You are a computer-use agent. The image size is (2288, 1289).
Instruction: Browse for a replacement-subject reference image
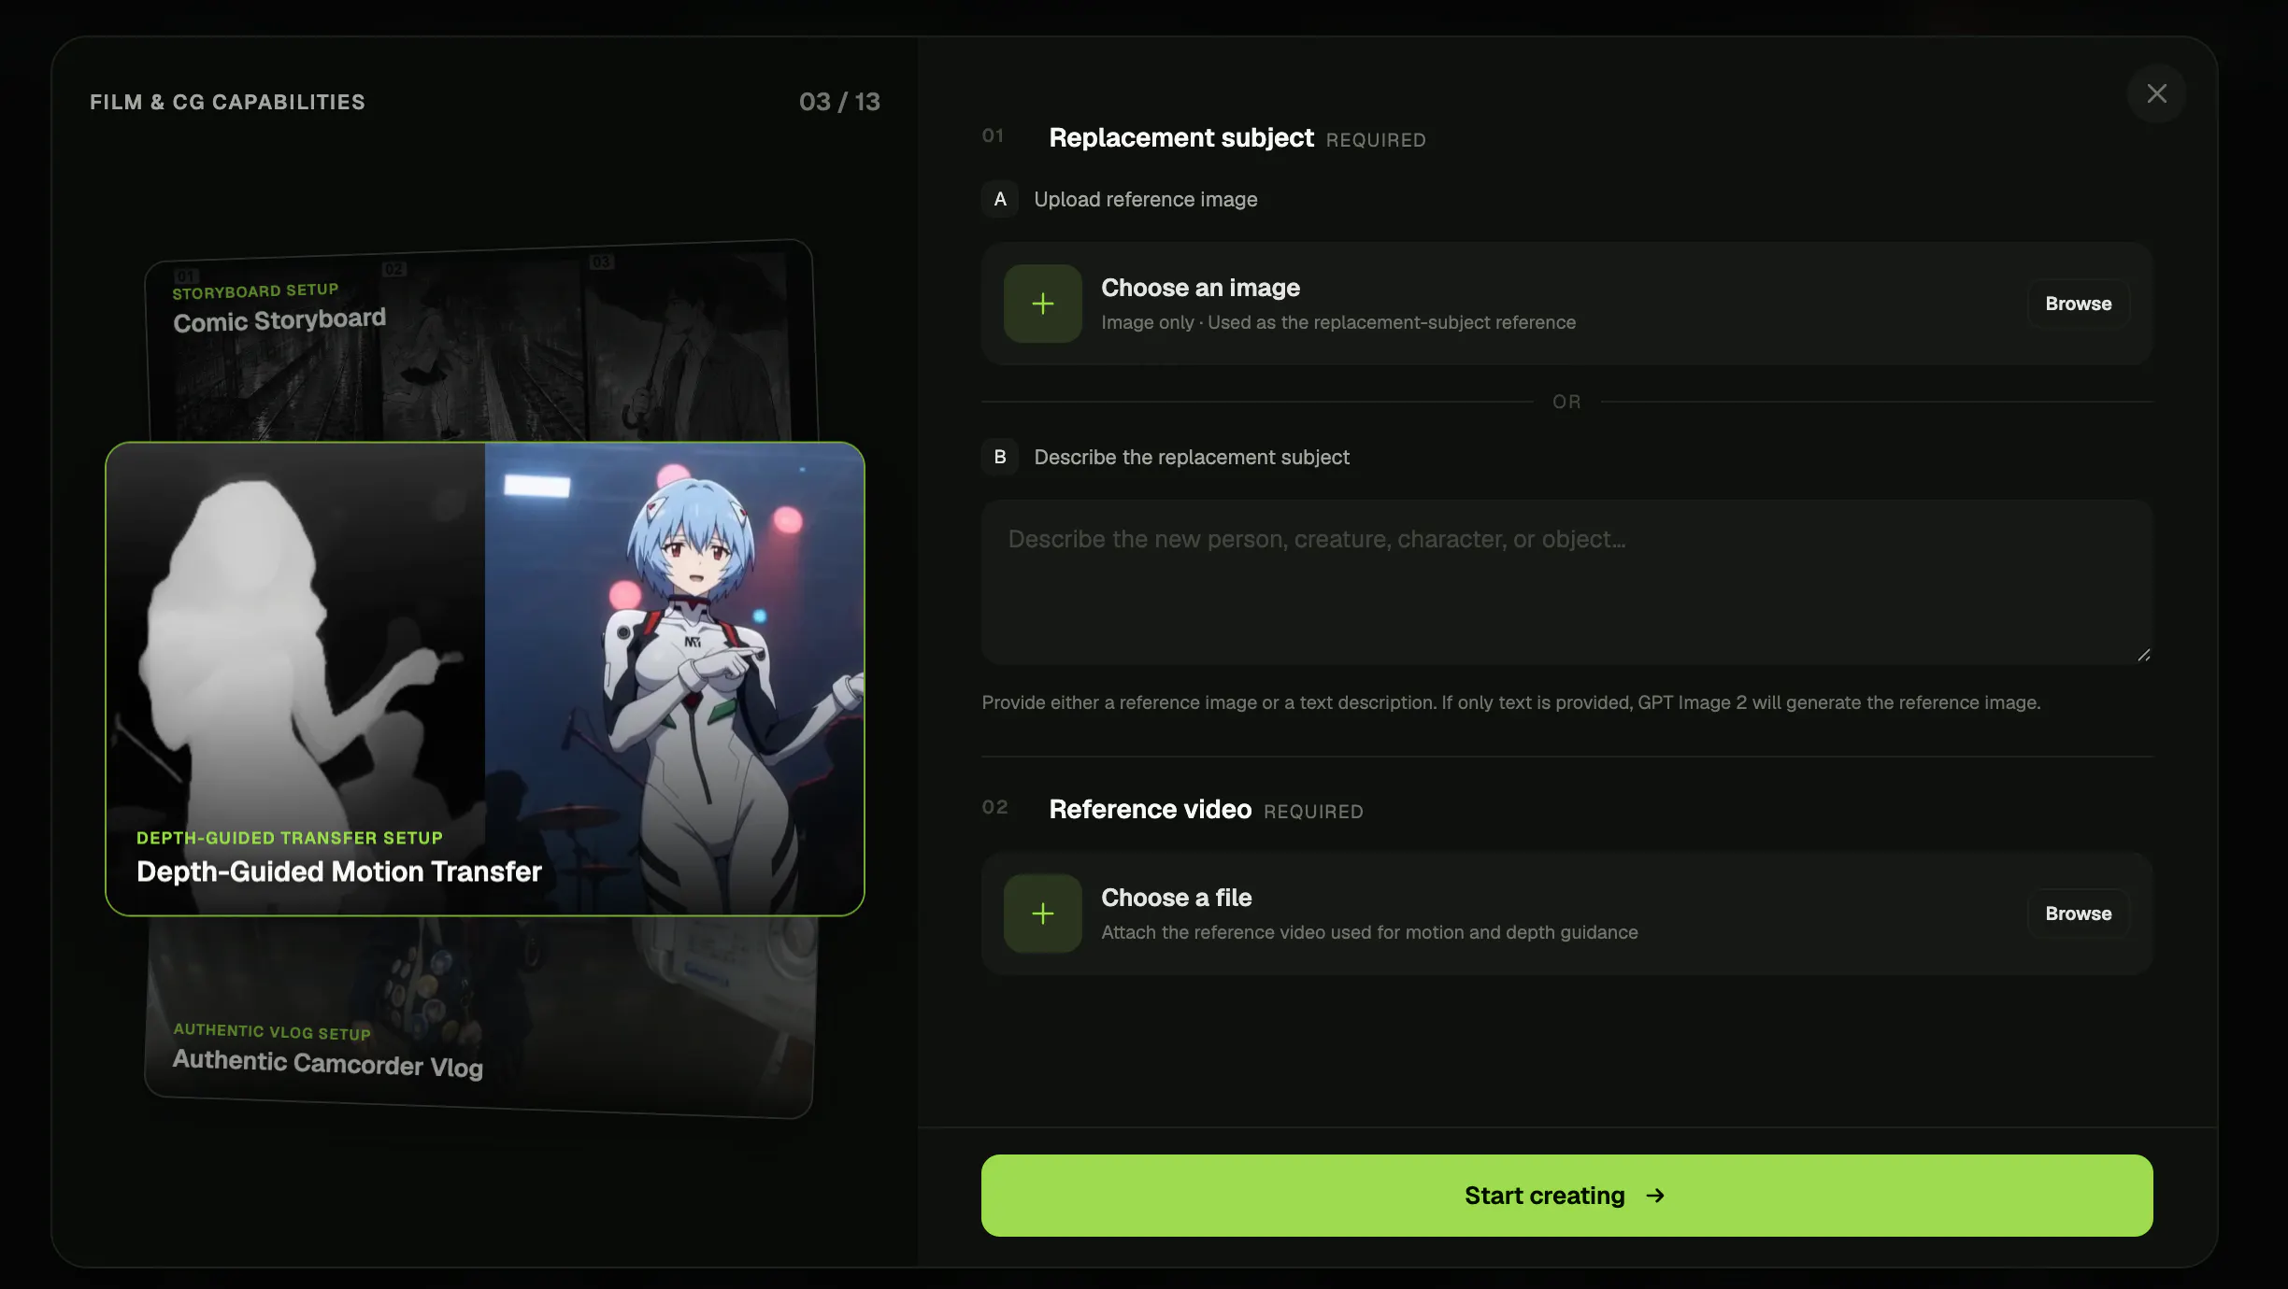point(2078,304)
